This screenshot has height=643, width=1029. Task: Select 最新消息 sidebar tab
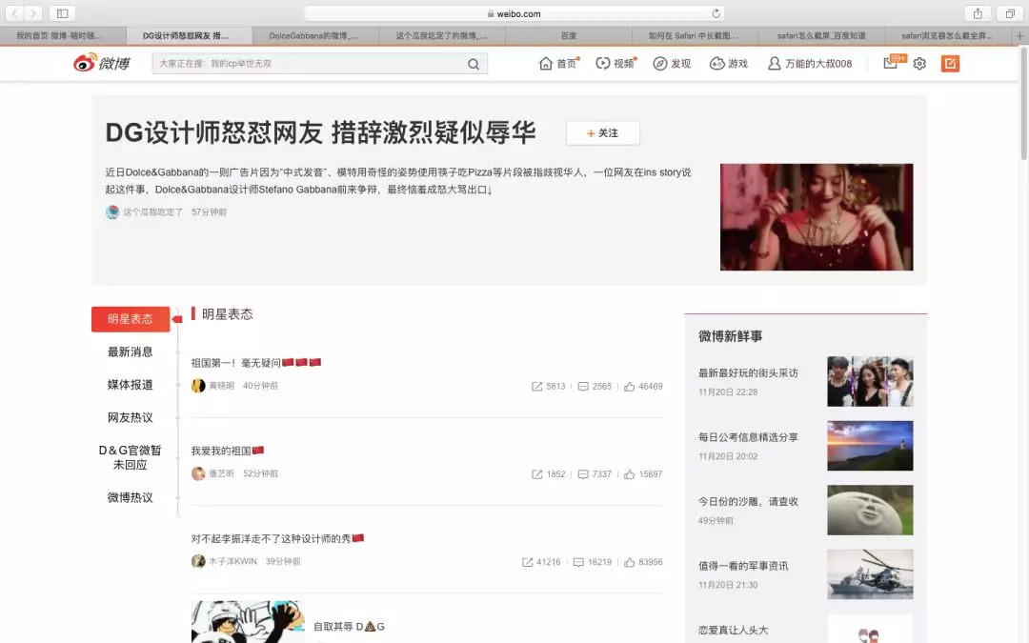(x=131, y=352)
